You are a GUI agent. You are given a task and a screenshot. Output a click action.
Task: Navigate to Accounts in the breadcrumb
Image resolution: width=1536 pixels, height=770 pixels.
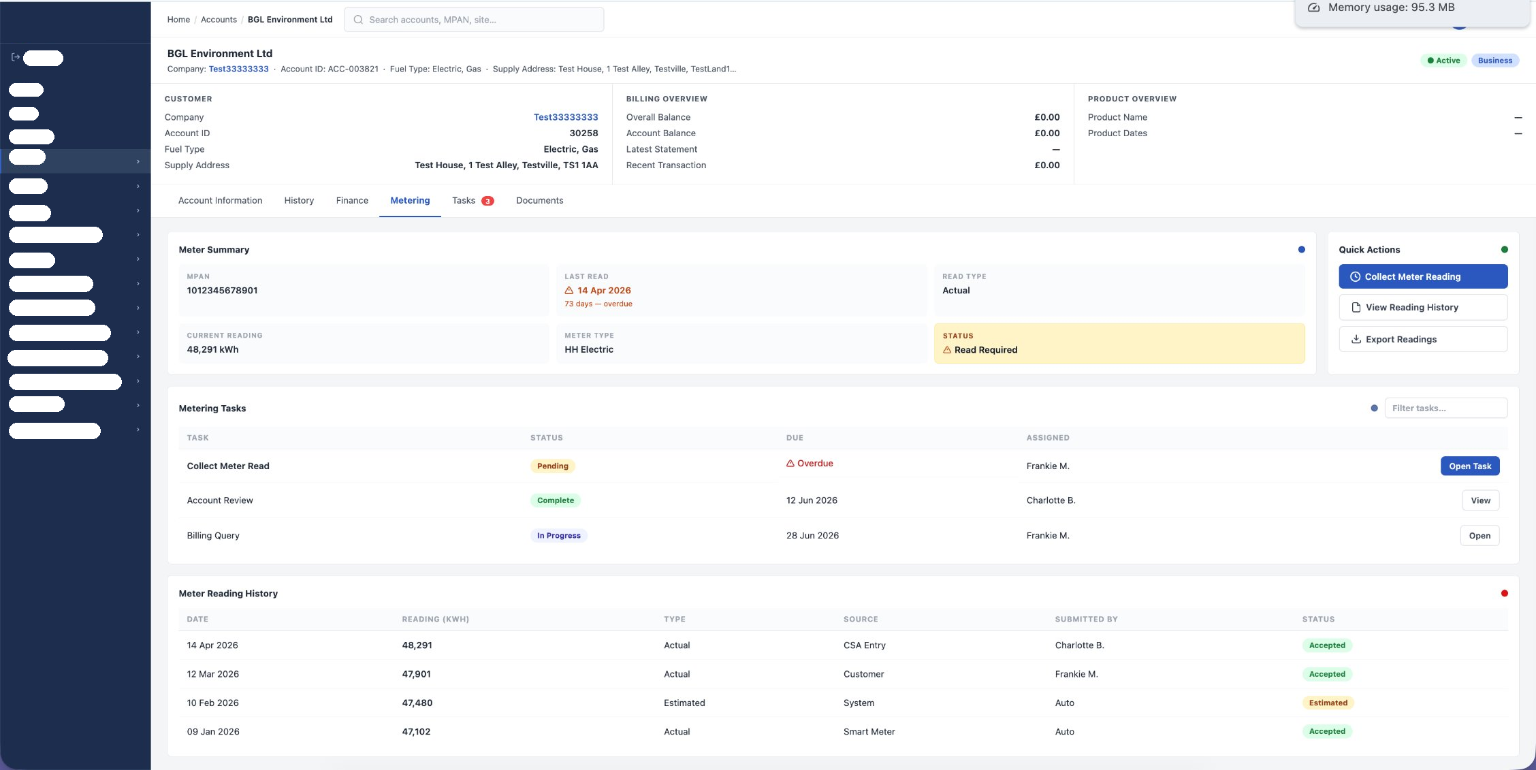pos(219,20)
